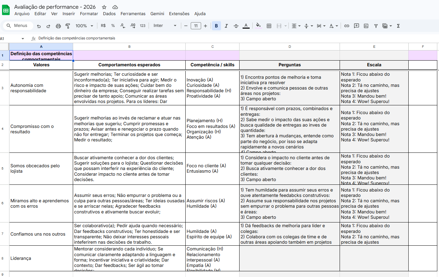The width and height of the screenshot is (439, 277).
Task: Open the Inter font dropdown
Action: [x=165, y=26]
